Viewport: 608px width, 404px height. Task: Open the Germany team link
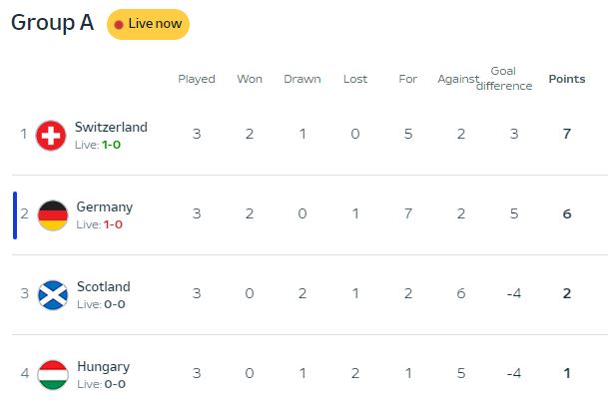[x=104, y=206]
